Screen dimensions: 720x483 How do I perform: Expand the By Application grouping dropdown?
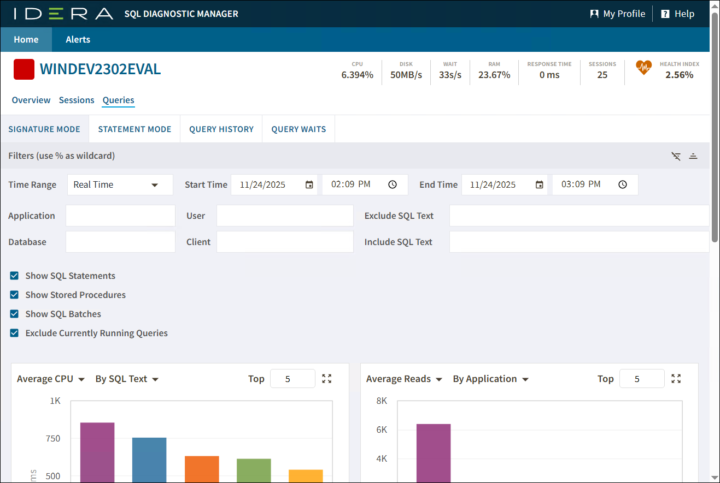point(490,379)
